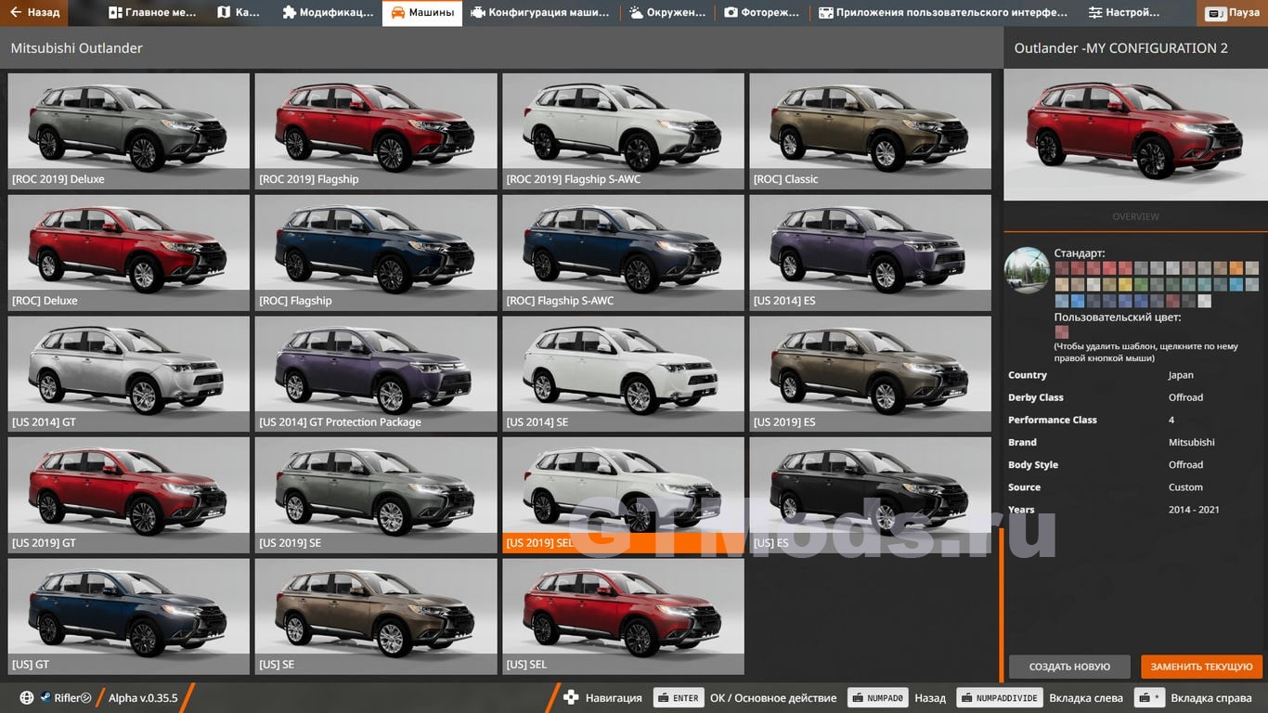
Task: Select the [US] GT configuration
Action: [x=129, y=616]
